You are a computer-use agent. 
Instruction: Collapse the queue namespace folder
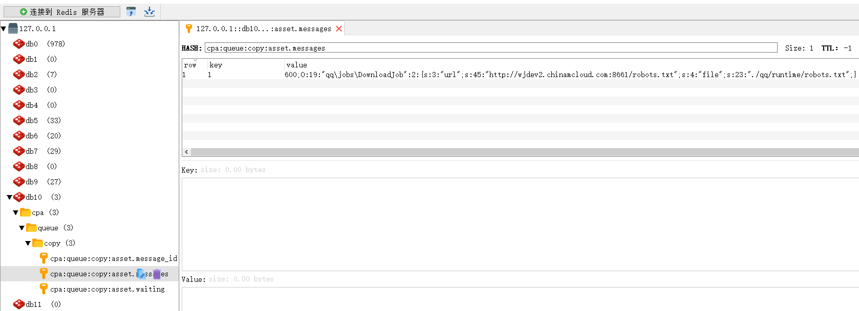pos(22,228)
